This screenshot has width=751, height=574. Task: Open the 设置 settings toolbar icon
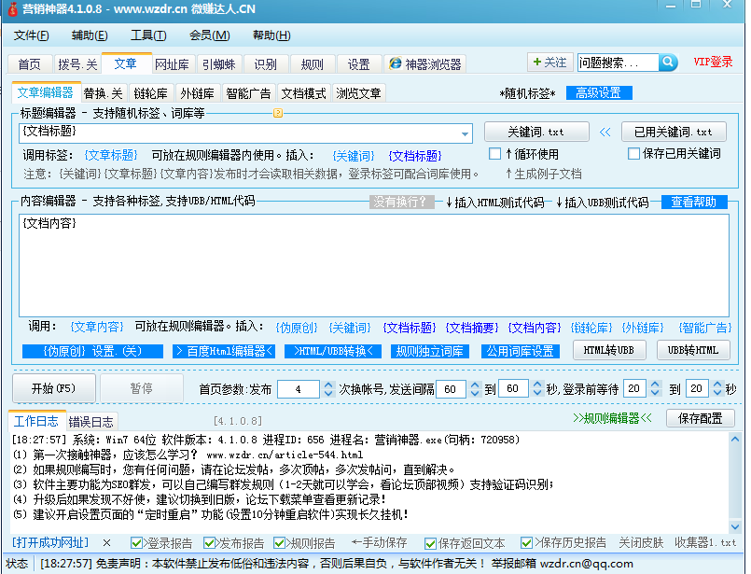coord(359,63)
